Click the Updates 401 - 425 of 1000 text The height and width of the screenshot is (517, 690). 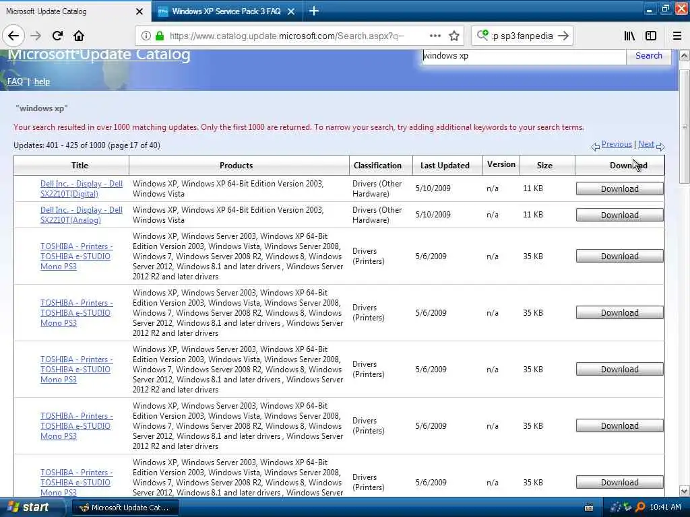tap(87, 145)
